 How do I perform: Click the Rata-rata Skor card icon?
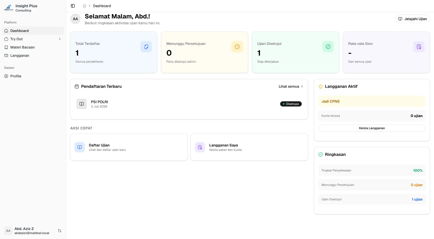click(419, 47)
